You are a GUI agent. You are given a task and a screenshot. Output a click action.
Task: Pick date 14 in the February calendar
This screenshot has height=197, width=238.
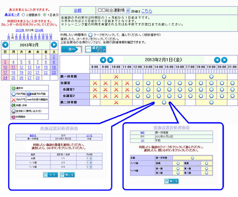pyautogui.click(x=38, y=67)
